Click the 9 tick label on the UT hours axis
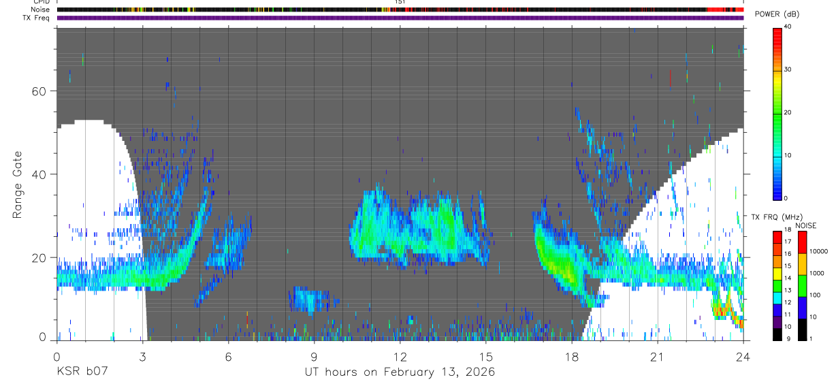The image size is (836, 386). (x=314, y=357)
